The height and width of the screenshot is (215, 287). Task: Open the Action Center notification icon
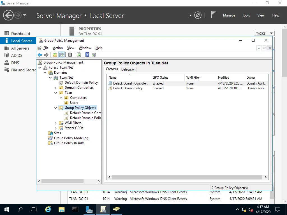tap(278, 209)
